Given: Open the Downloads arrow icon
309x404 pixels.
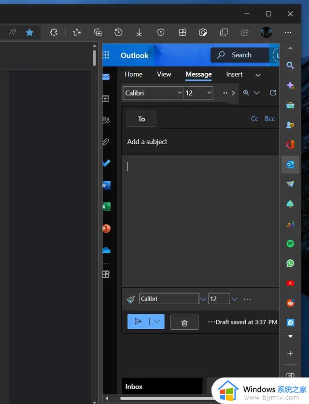Looking at the screenshot, I should point(139,32).
